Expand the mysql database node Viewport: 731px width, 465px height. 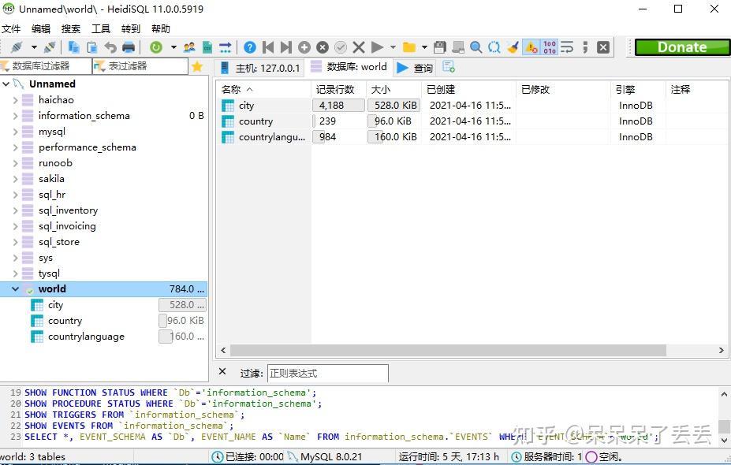coord(17,131)
